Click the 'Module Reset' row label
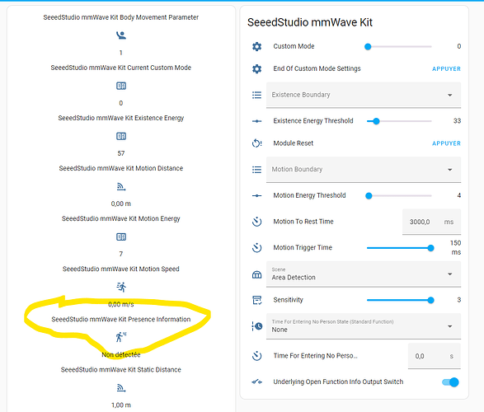Viewport: 484px width, 412px height. click(294, 143)
